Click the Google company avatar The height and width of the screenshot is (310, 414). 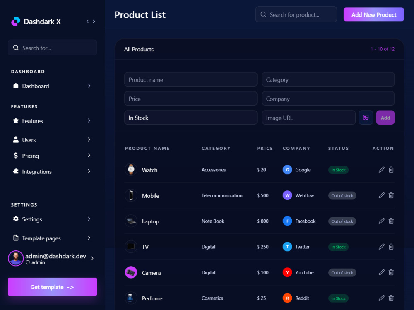click(x=287, y=170)
